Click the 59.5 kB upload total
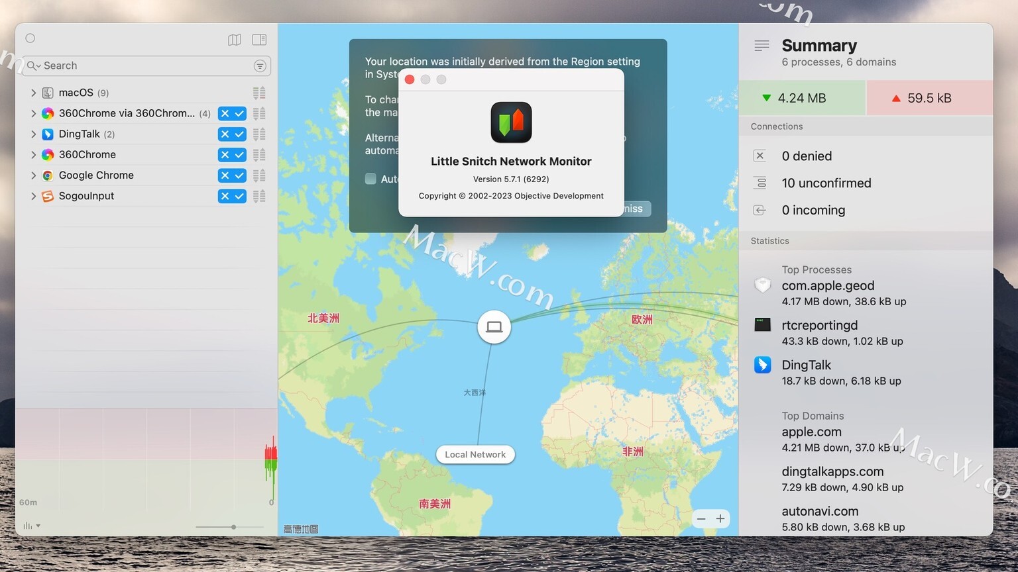 pos(930,98)
